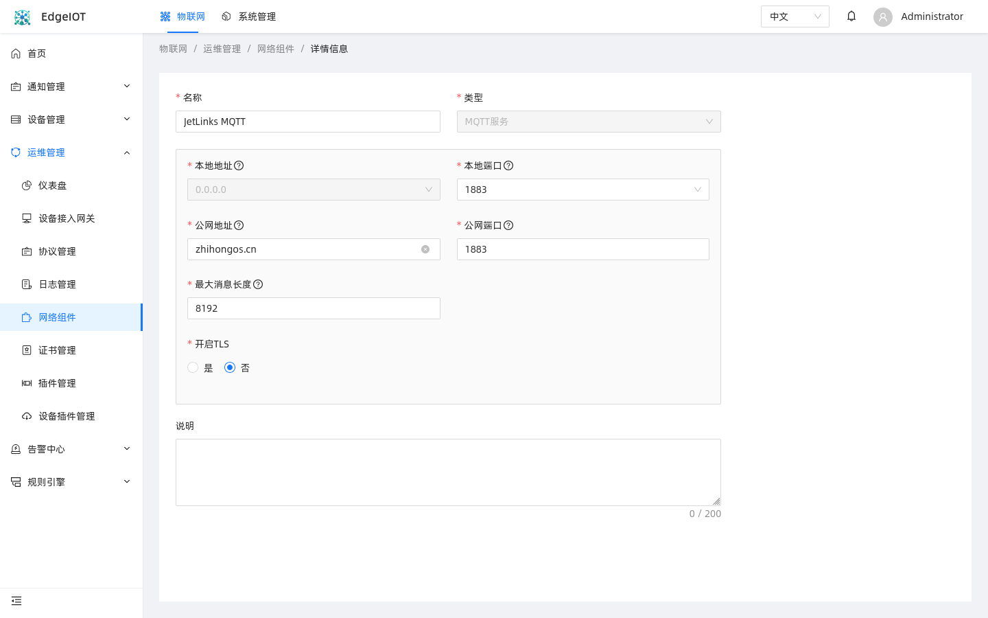This screenshot has width=988, height=618.
Task: Click the 网络组件 puzzle icon
Action: [x=27, y=317]
